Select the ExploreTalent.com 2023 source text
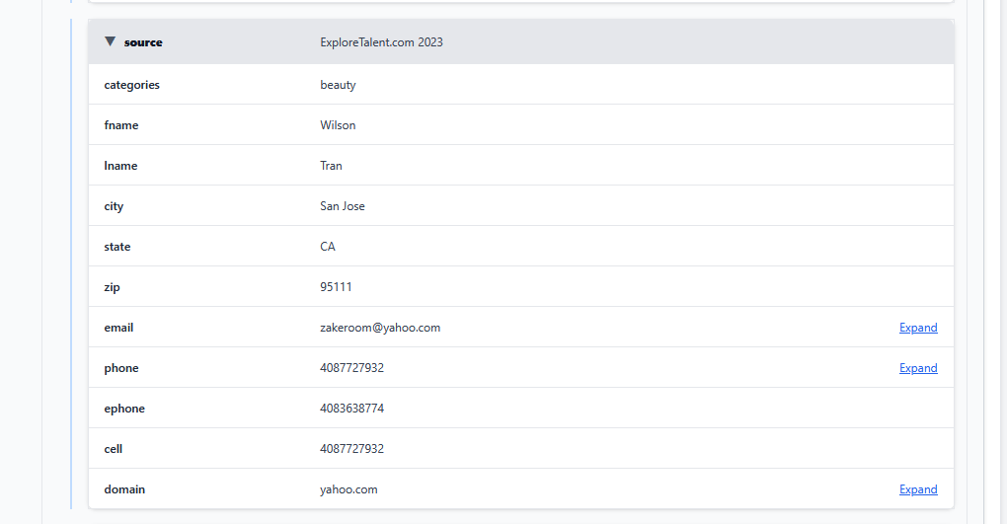 tap(381, 42)
